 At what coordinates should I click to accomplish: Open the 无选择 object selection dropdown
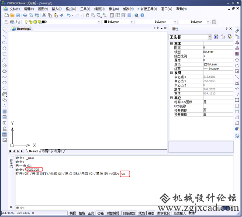210,37
